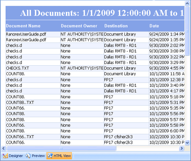This screenshot has width=191, height=161.
Task: Click FP17 in the 10/1/2009 6:00 PM row
Action: tap(109, 131)
